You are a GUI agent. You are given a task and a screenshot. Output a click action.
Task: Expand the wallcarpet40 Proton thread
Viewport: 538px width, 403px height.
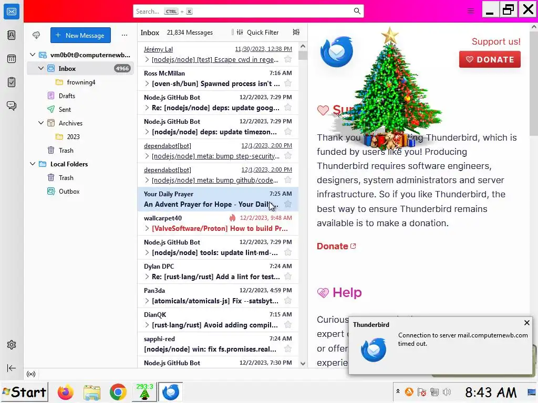point(147,228)
